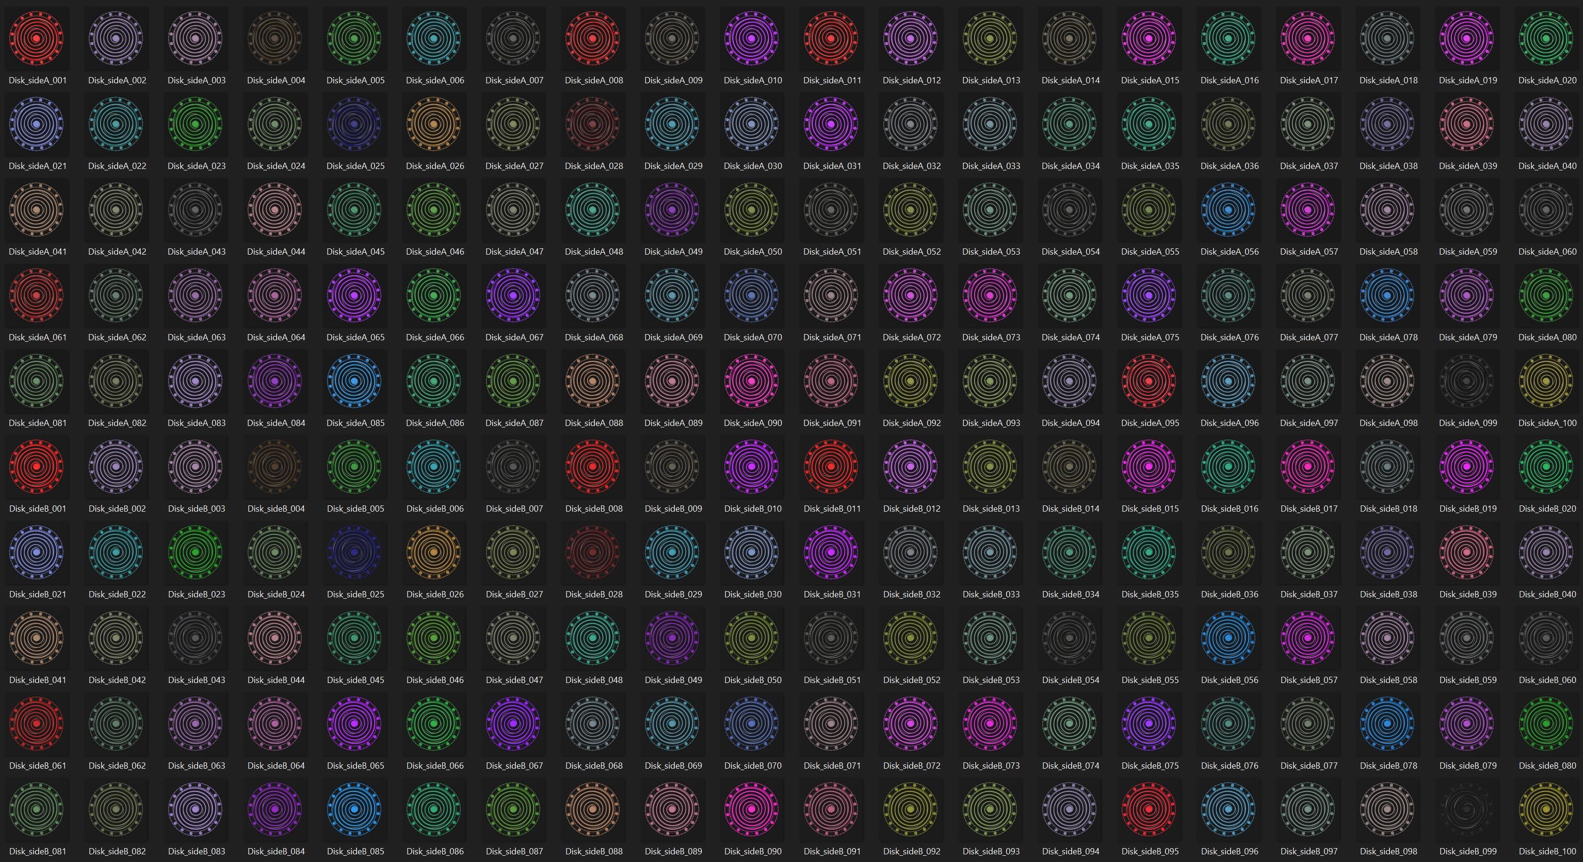
Task: Select the blue Disk_sideB_078 thumbnail
Action: [x=1388, y=724]
